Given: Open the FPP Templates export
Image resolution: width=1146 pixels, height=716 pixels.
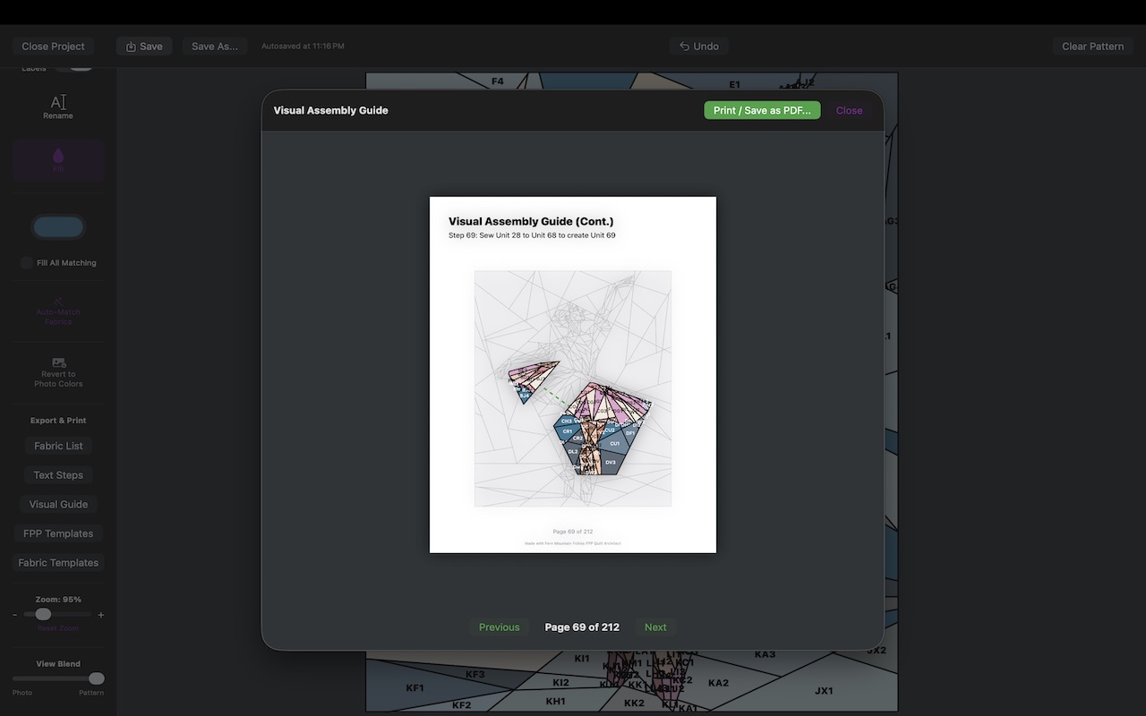Looking at the screenshot, I should pos(58,533).
